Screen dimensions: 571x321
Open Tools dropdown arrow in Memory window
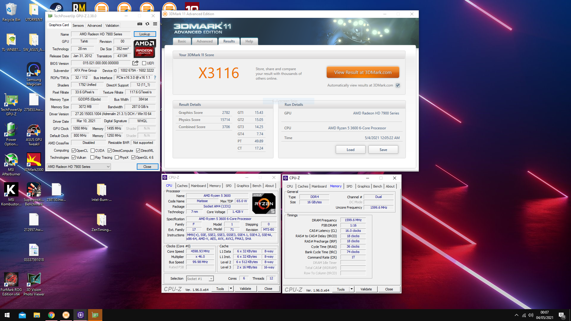pos(352,289)
